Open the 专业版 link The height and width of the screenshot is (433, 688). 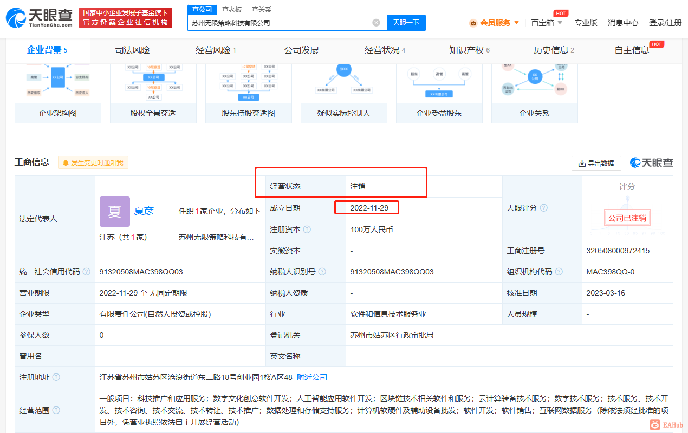(586, 23)
